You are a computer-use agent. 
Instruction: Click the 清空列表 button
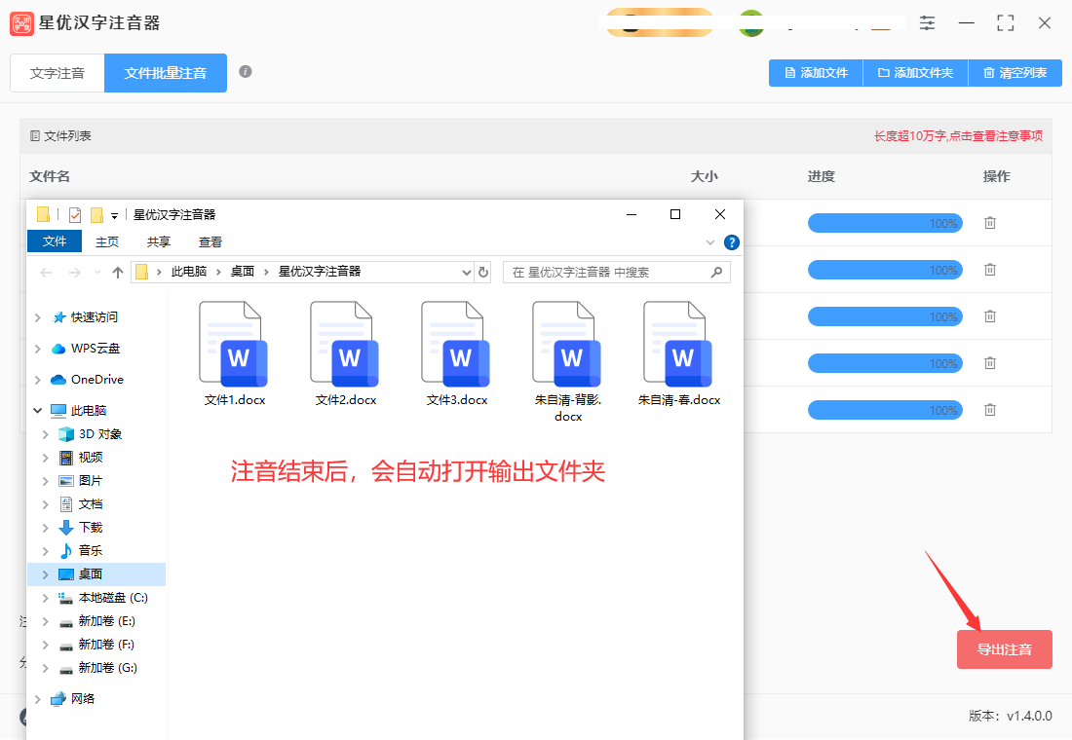1015,73
